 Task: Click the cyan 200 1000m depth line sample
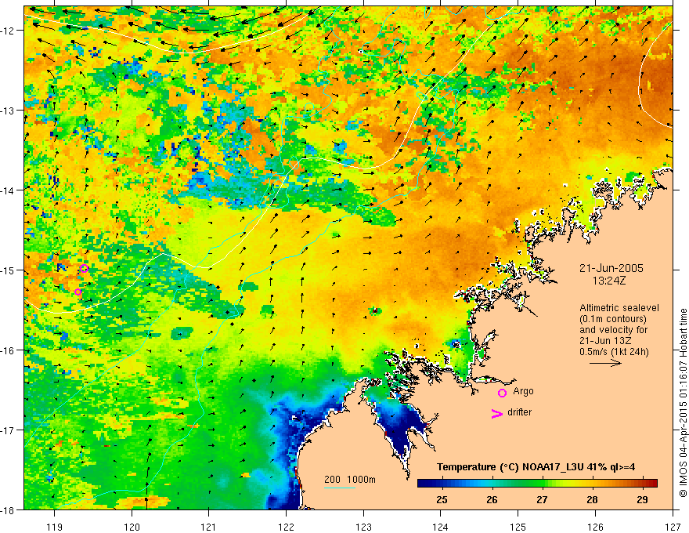(x=340, y=488)
